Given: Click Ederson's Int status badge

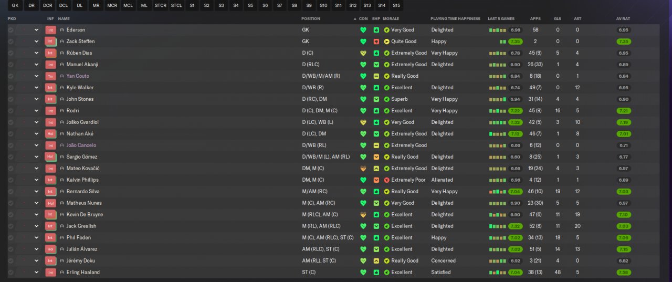Looking at the screenshot, I should 51,30.
